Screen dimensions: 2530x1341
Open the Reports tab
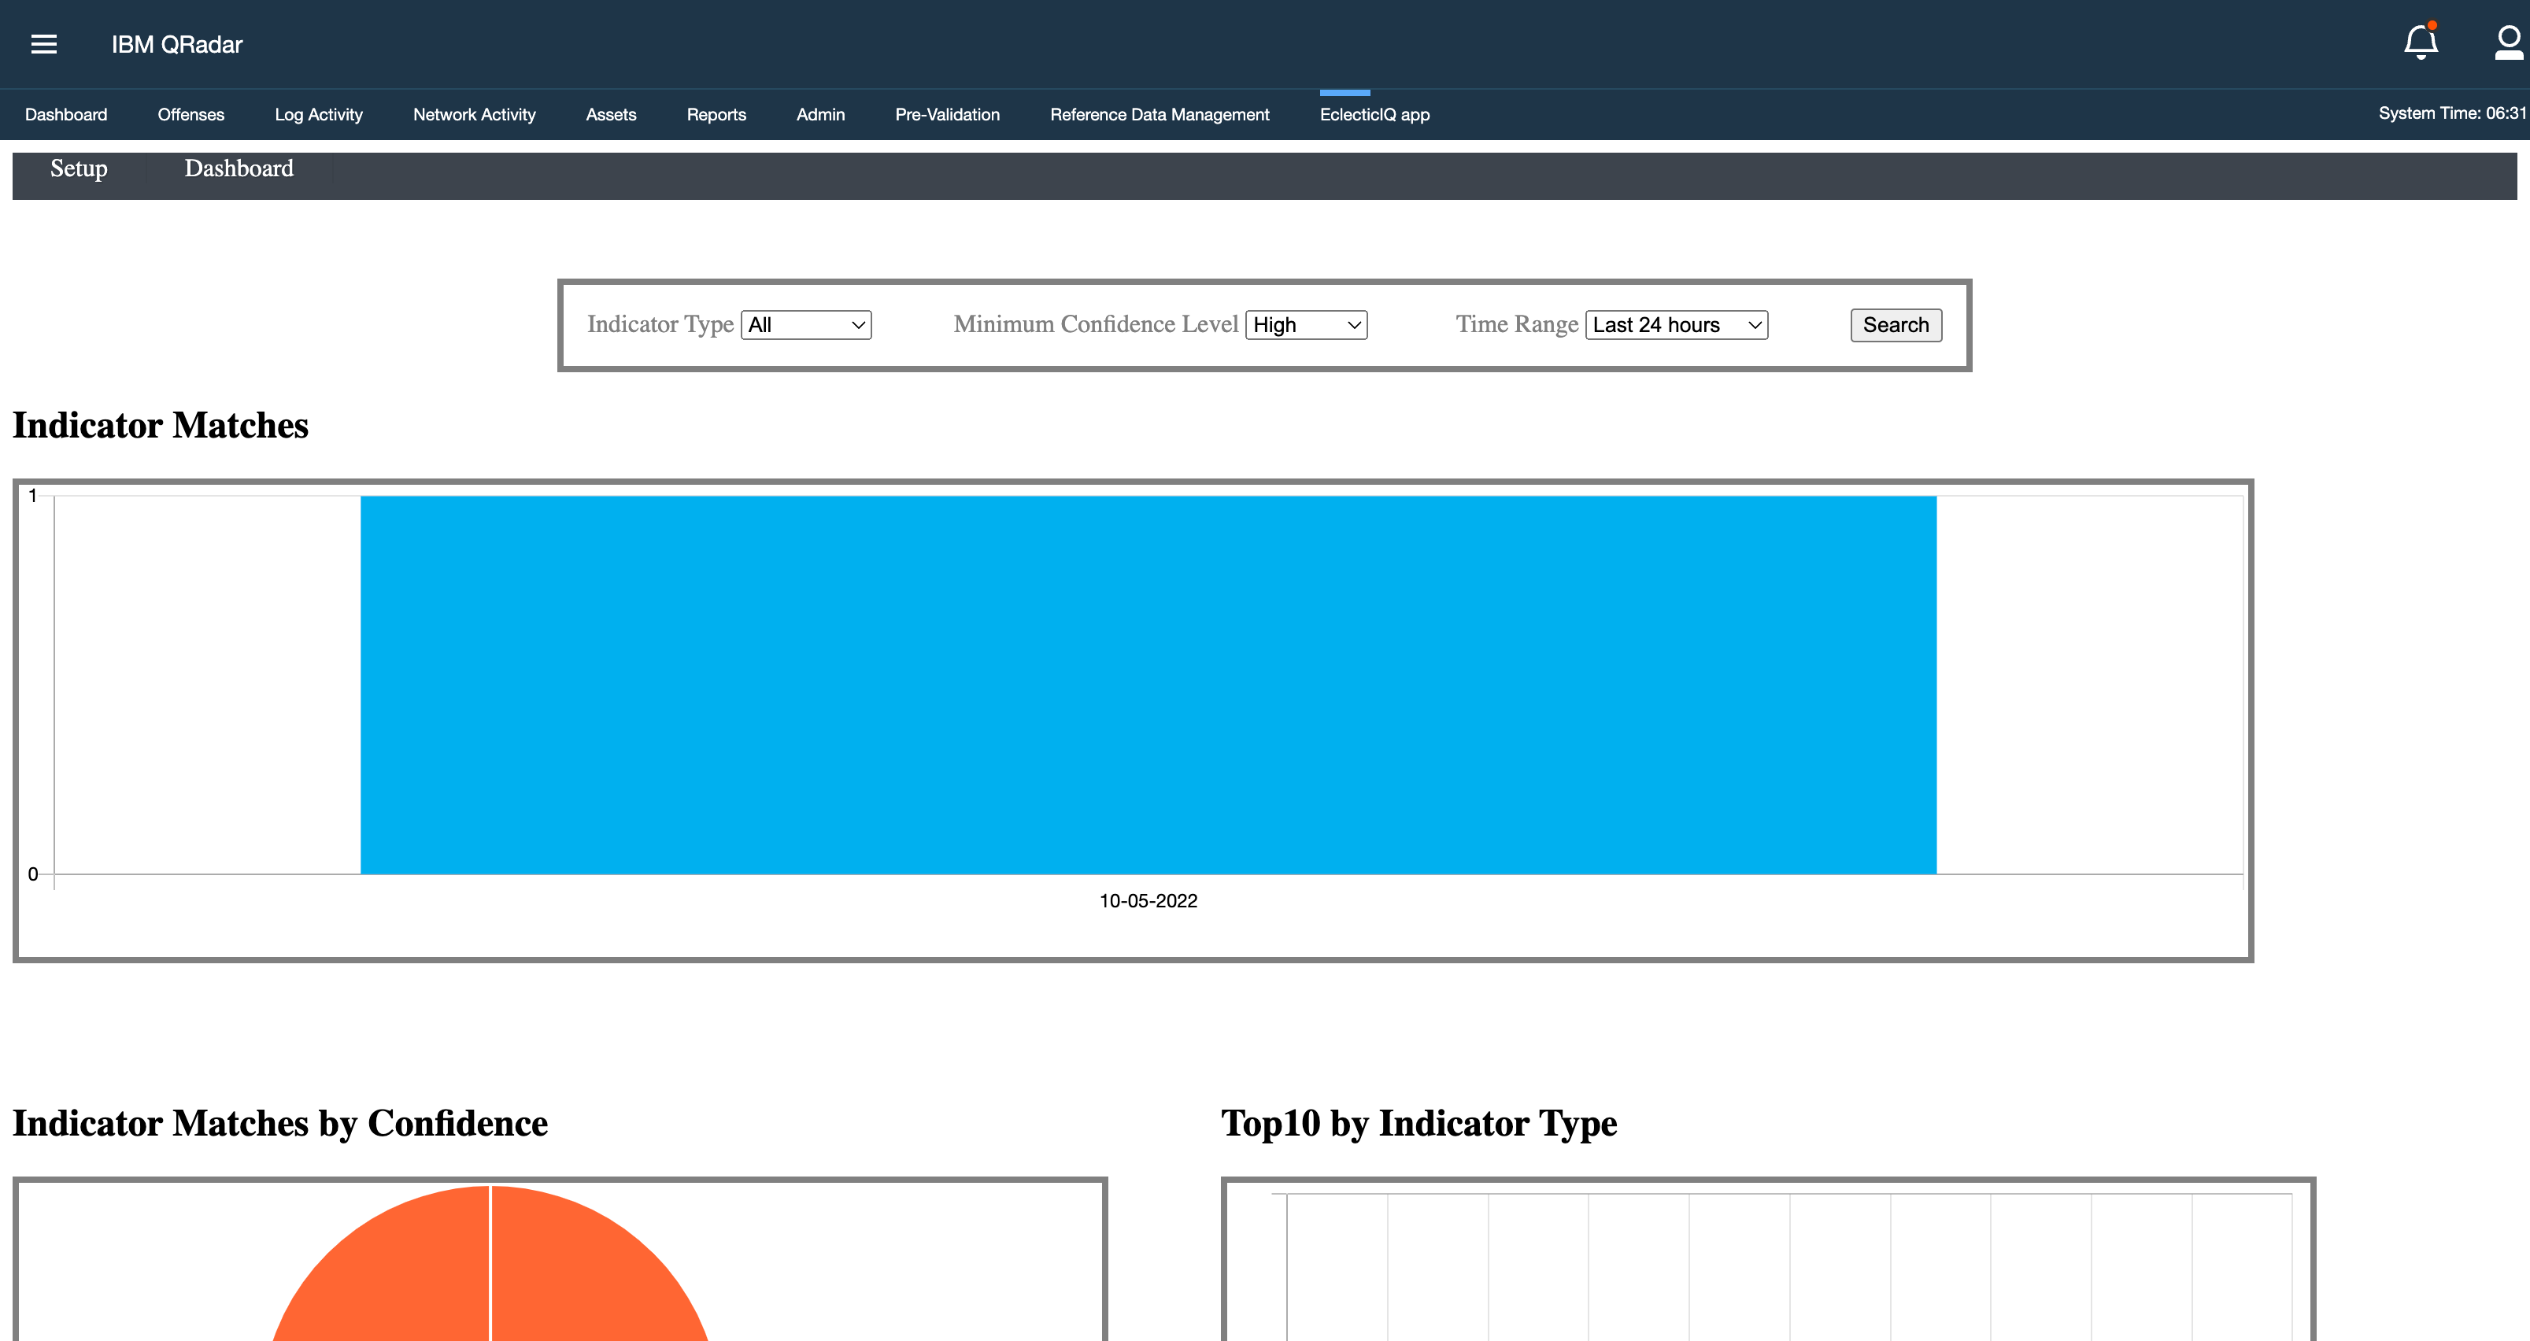[x=716, y=115]
